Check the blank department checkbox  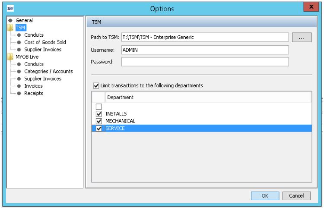(x=98, y=107)
